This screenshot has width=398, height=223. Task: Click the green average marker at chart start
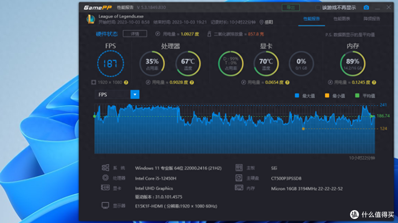point(94,116)
